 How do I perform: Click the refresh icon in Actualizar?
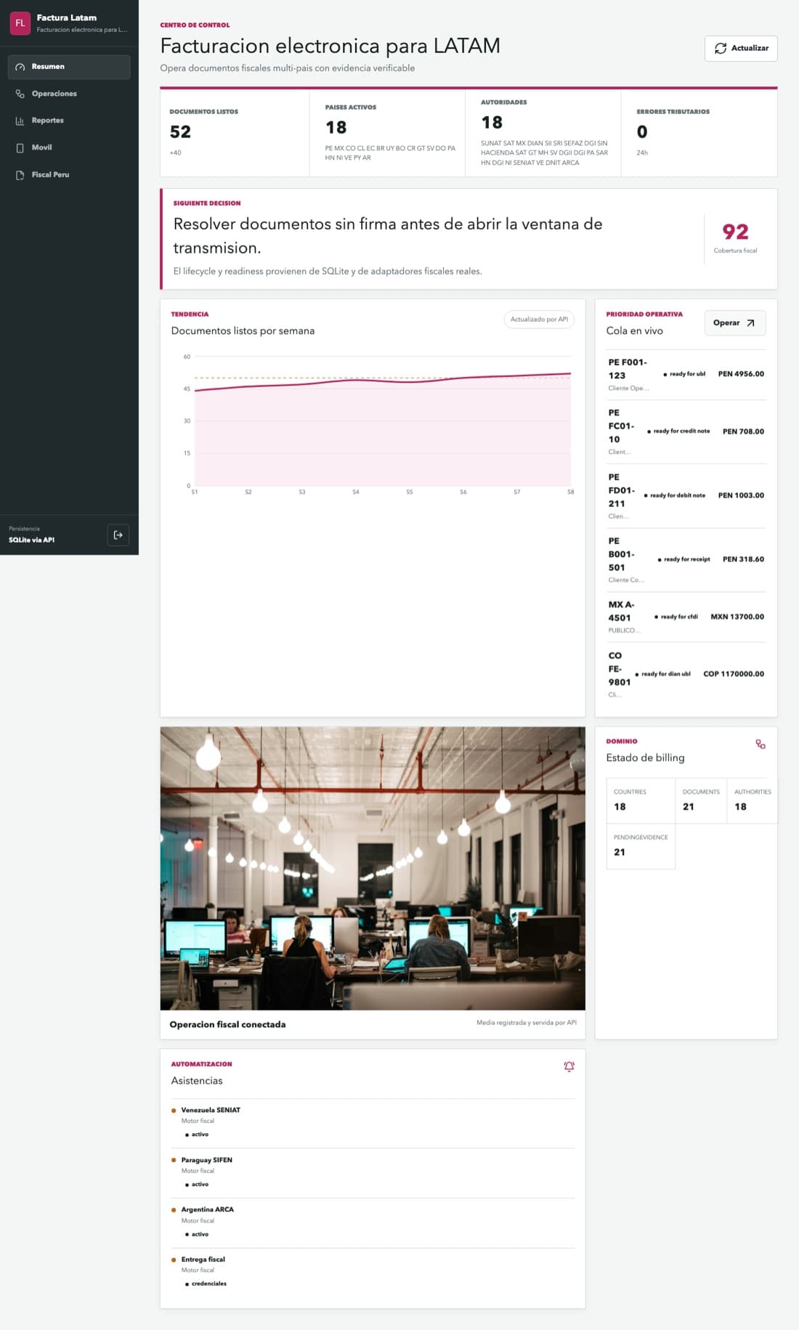pos(721,49)
